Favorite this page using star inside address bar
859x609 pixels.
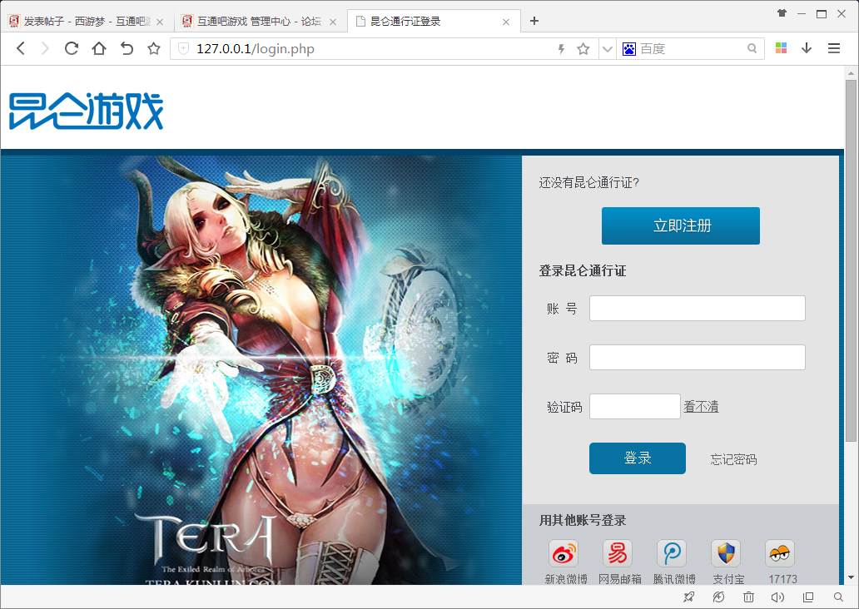click(x=583, y=49)
